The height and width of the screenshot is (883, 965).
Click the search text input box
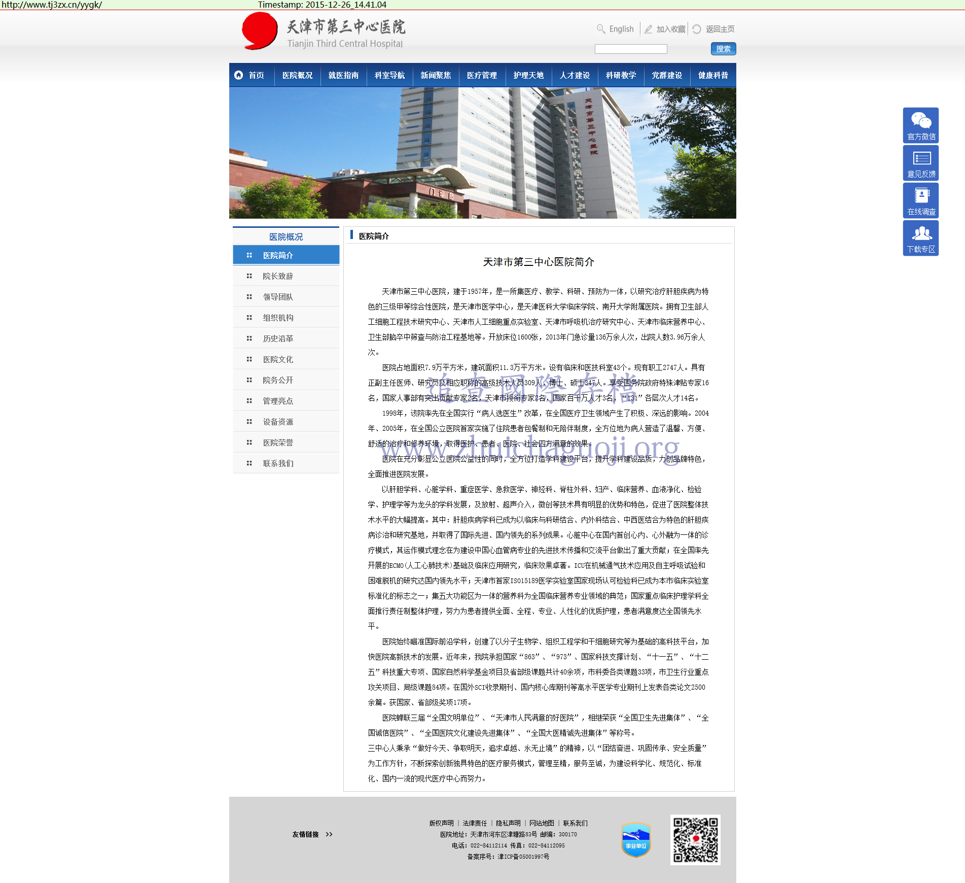(630, 49)
